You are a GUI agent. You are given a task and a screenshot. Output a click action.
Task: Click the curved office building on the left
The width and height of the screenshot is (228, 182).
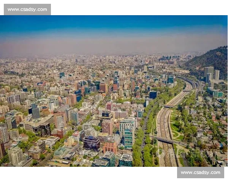coord(38,125)
